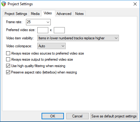Disable Use high quality filtering checkbox
140x122 pixels.
coord(8,66)
